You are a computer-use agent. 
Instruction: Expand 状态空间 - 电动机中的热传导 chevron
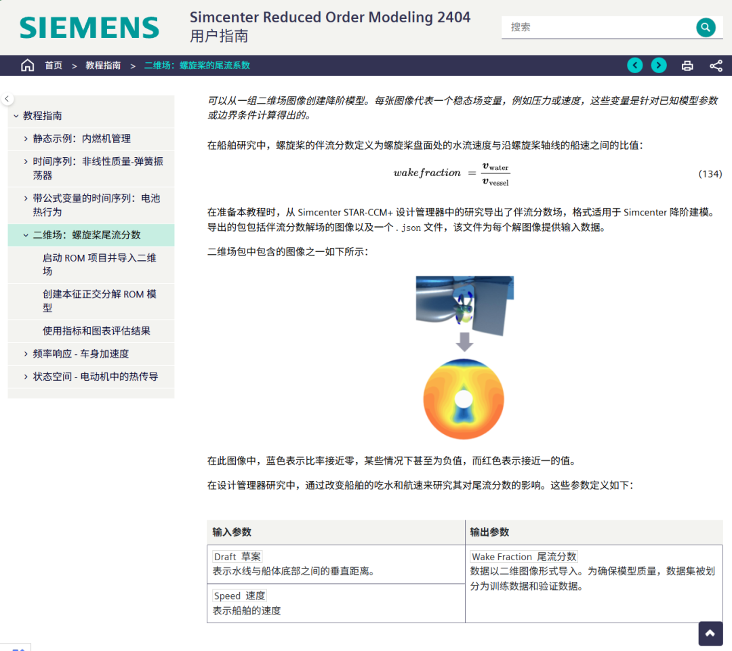(26, 377)
